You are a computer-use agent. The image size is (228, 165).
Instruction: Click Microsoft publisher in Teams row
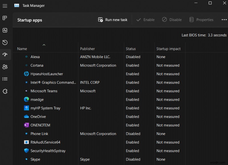[88, 91]
